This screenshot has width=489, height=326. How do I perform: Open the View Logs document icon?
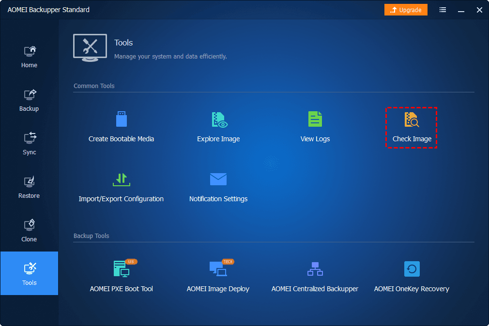(315, 119)
